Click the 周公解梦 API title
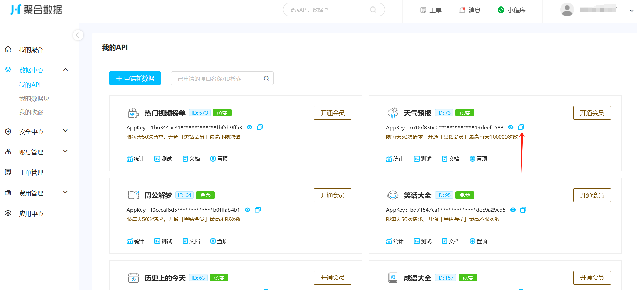Screen dimensions: 637x290 point(158,195)
